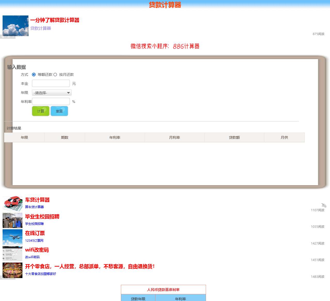The height and width of the screenshot is (301, 330).
Task: Click the 1427阅读 read count
Action: coord(318,243)
